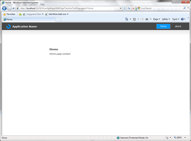Stop loading with the red X icon
191x141 pixels.
click(133, 8)
